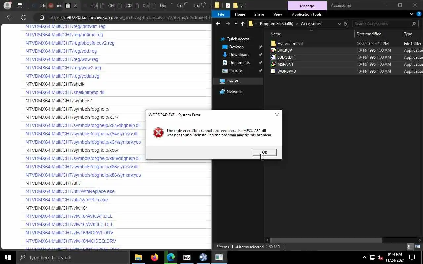Viewport: 423px width, 264px height.
Task: Select the MSPAINT application file
Action: (x=285, y=64)
